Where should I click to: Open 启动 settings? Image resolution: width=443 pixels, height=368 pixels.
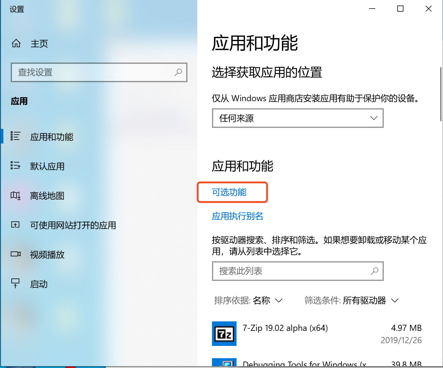pyautogui.click(x=39, y=284)
